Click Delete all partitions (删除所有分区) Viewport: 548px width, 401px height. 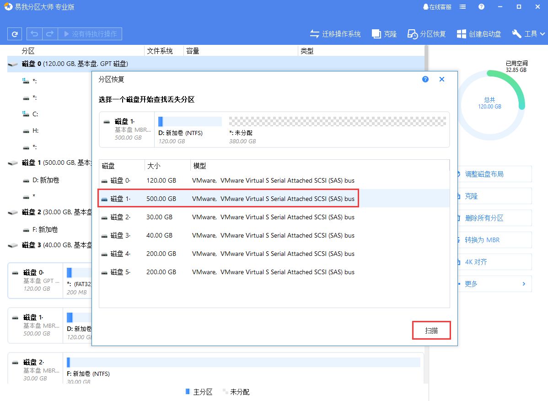point(494,218)
